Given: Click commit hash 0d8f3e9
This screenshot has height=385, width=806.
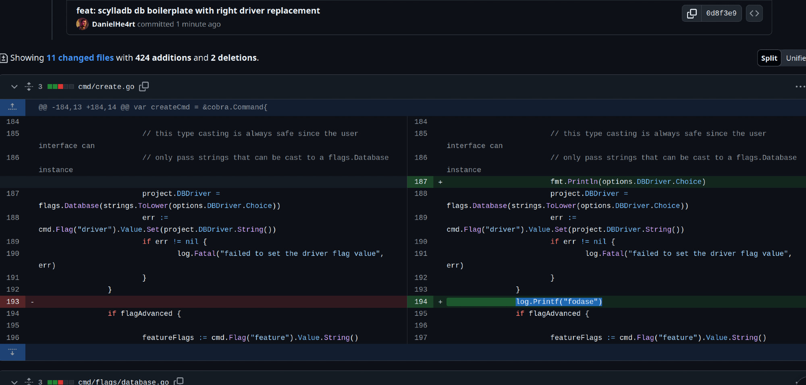Looking at the screenshot, I should click(x=721, y=13).
